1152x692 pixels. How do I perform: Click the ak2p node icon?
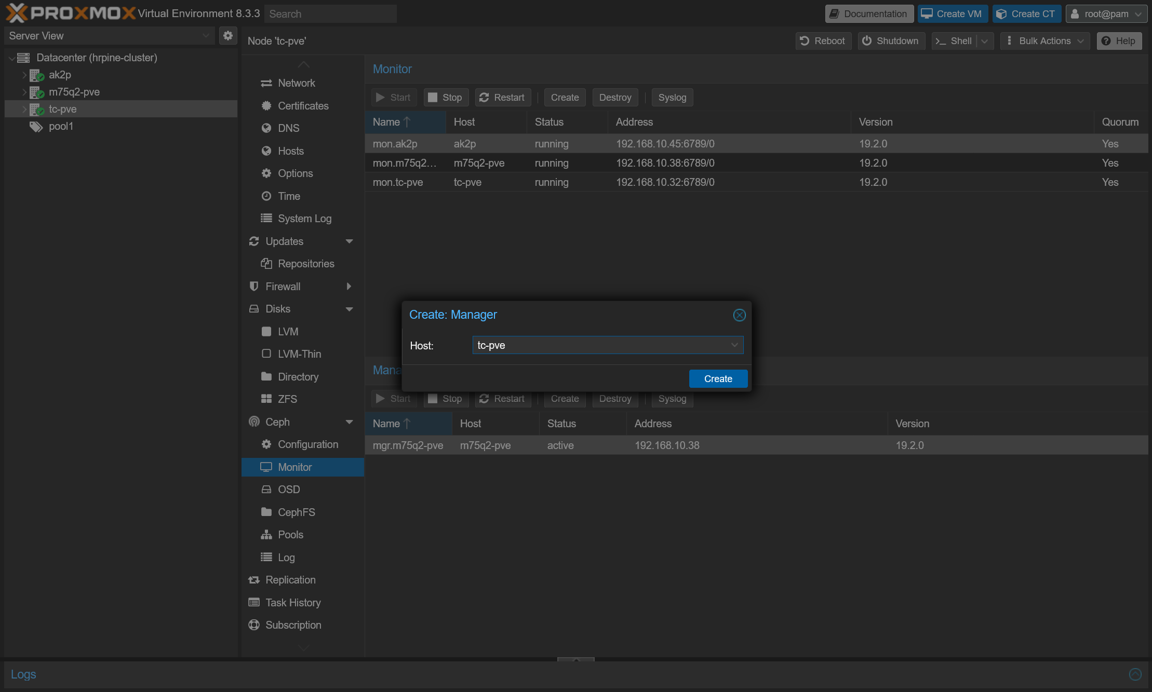pos(36,75)
